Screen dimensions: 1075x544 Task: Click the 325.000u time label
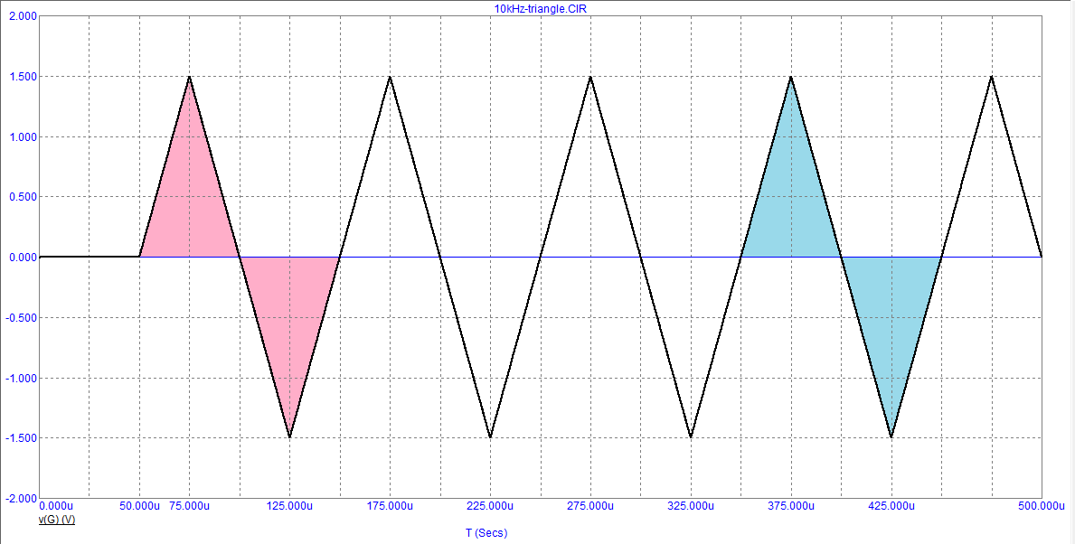[691, 506]
